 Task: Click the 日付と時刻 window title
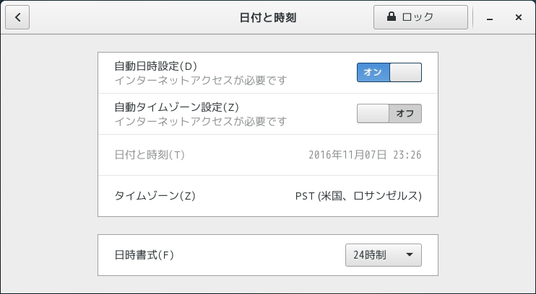(267, 17)
